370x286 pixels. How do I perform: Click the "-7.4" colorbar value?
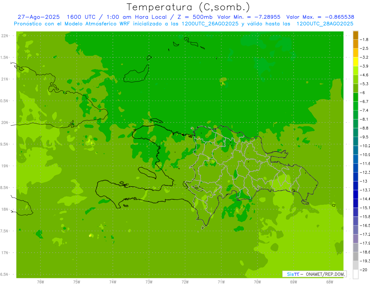point(364,110)
